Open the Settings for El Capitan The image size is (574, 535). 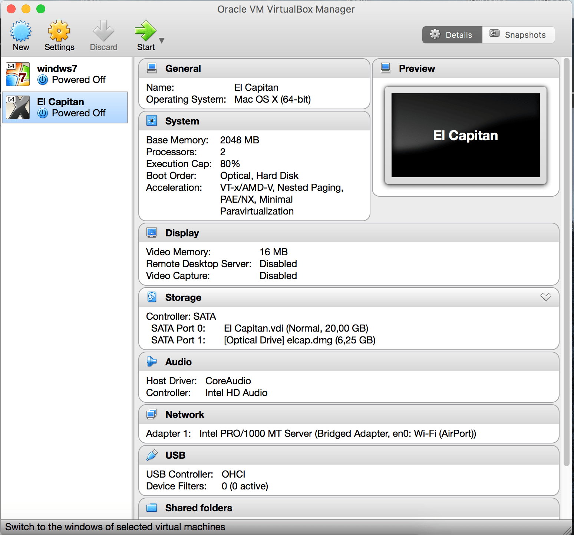pyautogui.click(x=59, y=33)
